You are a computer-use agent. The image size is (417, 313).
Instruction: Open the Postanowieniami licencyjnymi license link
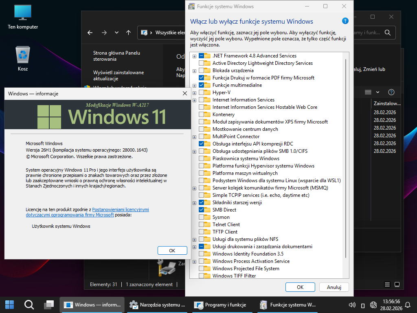pyautogui.click(x=121, y=209)
